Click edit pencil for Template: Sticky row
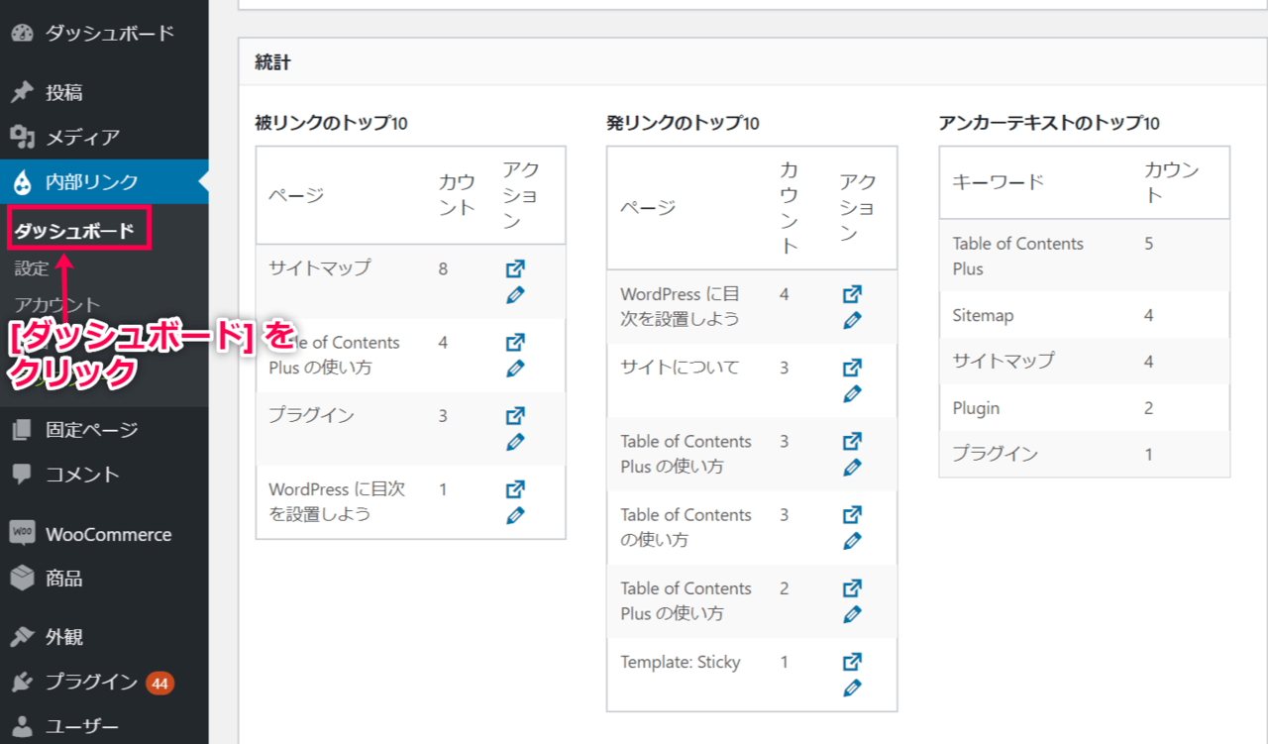 [x=852, y=688]
